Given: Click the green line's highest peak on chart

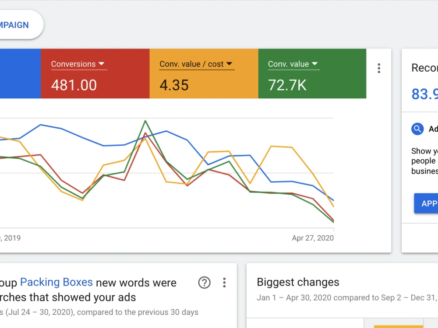Looking at the screenshot, I should click(145, 121).
